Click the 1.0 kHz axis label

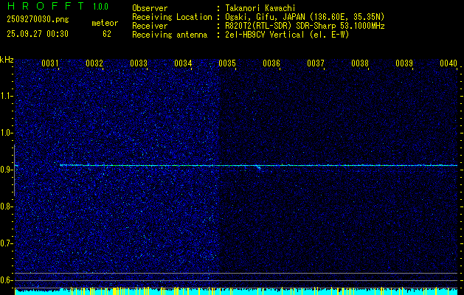6,133
